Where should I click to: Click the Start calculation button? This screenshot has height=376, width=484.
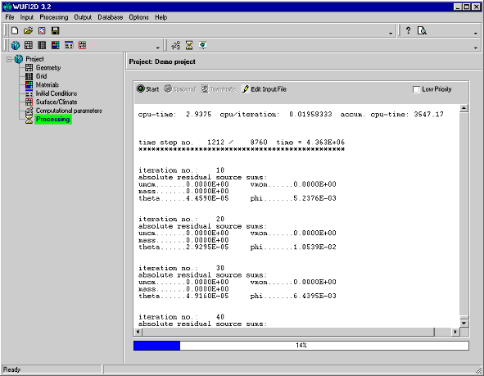(147, 89)
